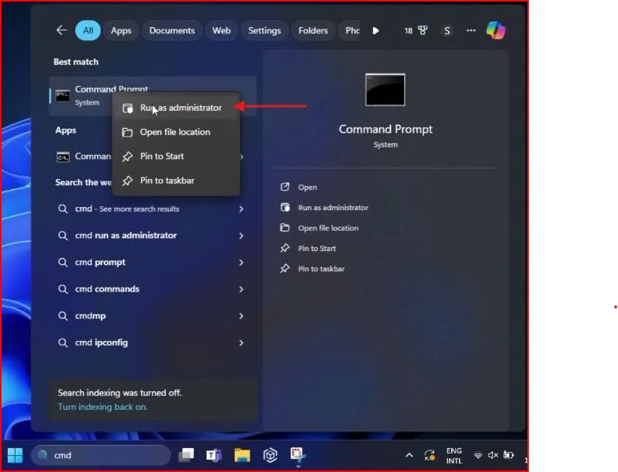
Task: Expand chevron for cmdmp suggestion
Action: [x=241, y=316]
